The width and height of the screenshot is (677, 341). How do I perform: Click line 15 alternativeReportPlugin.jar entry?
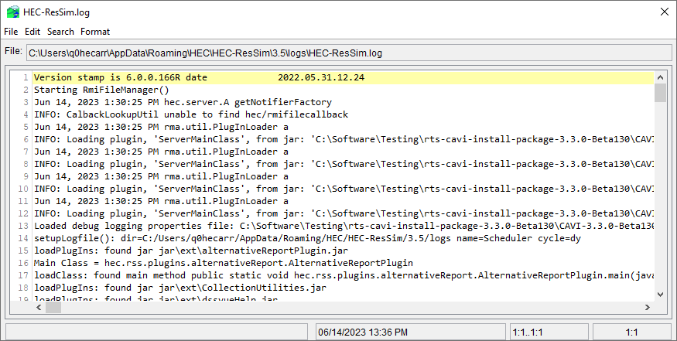(191, 251)
